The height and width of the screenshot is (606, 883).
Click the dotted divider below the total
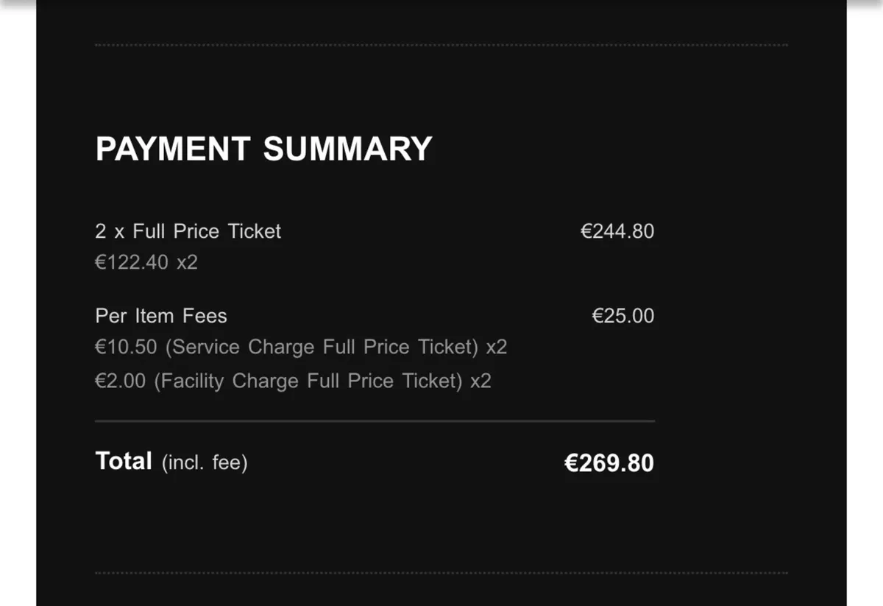441,572
